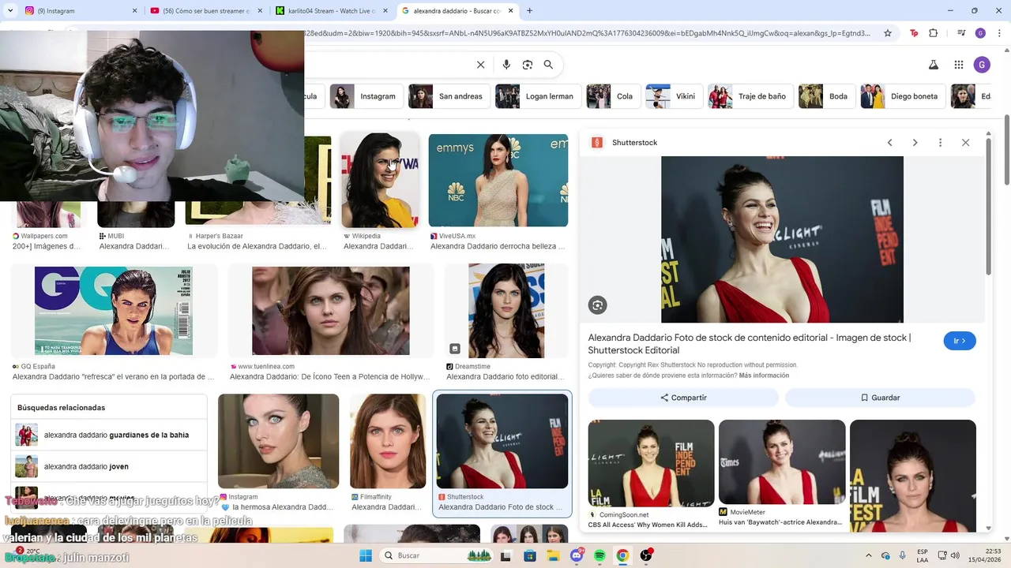Filter results by Instagram chip

pos(366,96)
